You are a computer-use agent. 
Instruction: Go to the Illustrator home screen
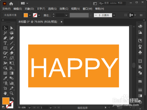click(11, 4)
